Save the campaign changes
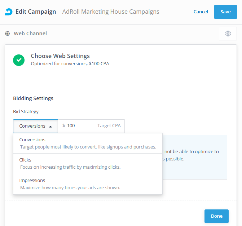This screenshot has height=226, width=242. 225,12
